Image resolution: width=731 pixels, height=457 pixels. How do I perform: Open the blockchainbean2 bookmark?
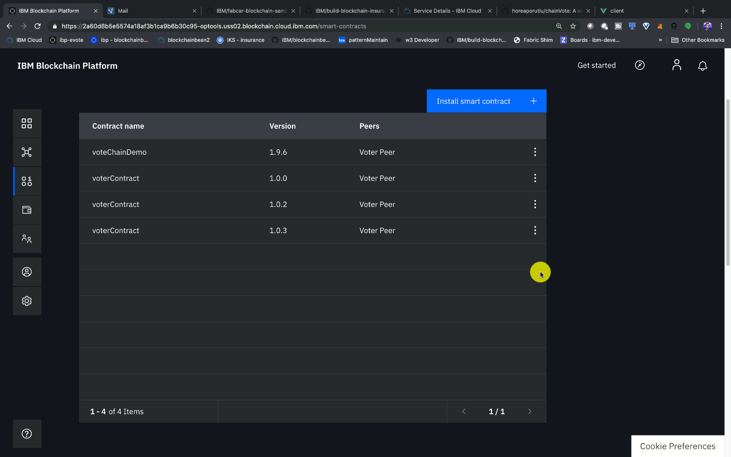[x=184, y=40]
